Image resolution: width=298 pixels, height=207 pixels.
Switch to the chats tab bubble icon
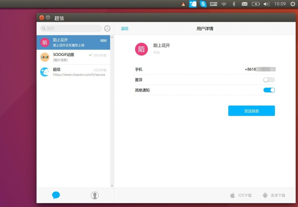(x=56, y=195)
